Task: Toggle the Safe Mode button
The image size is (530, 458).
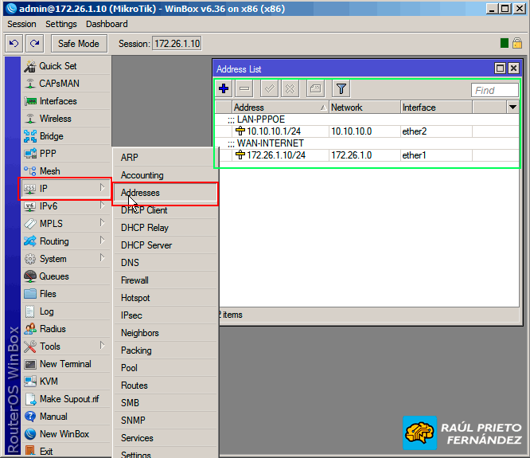Action: tap(79, 43)
